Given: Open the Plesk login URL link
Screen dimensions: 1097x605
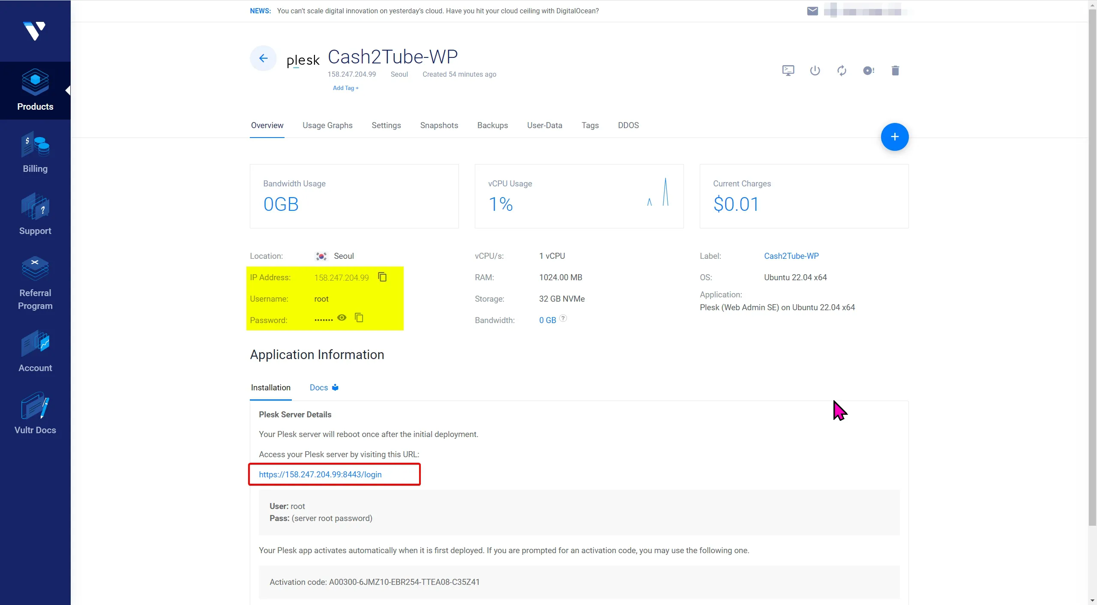Looking at the screenshot, I should (320, 475).
